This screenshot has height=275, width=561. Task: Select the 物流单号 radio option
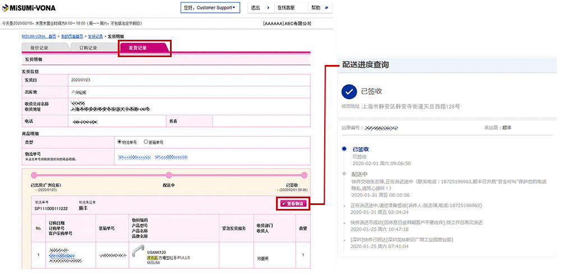(119, 142)
